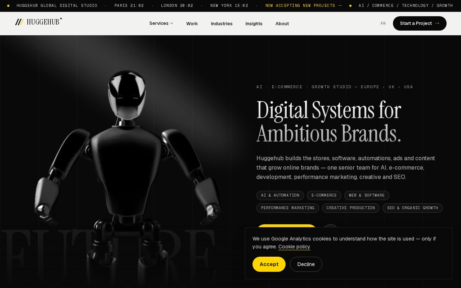Accept Google Analytics cookies
The image size is (461, 288).
point(269,264)
